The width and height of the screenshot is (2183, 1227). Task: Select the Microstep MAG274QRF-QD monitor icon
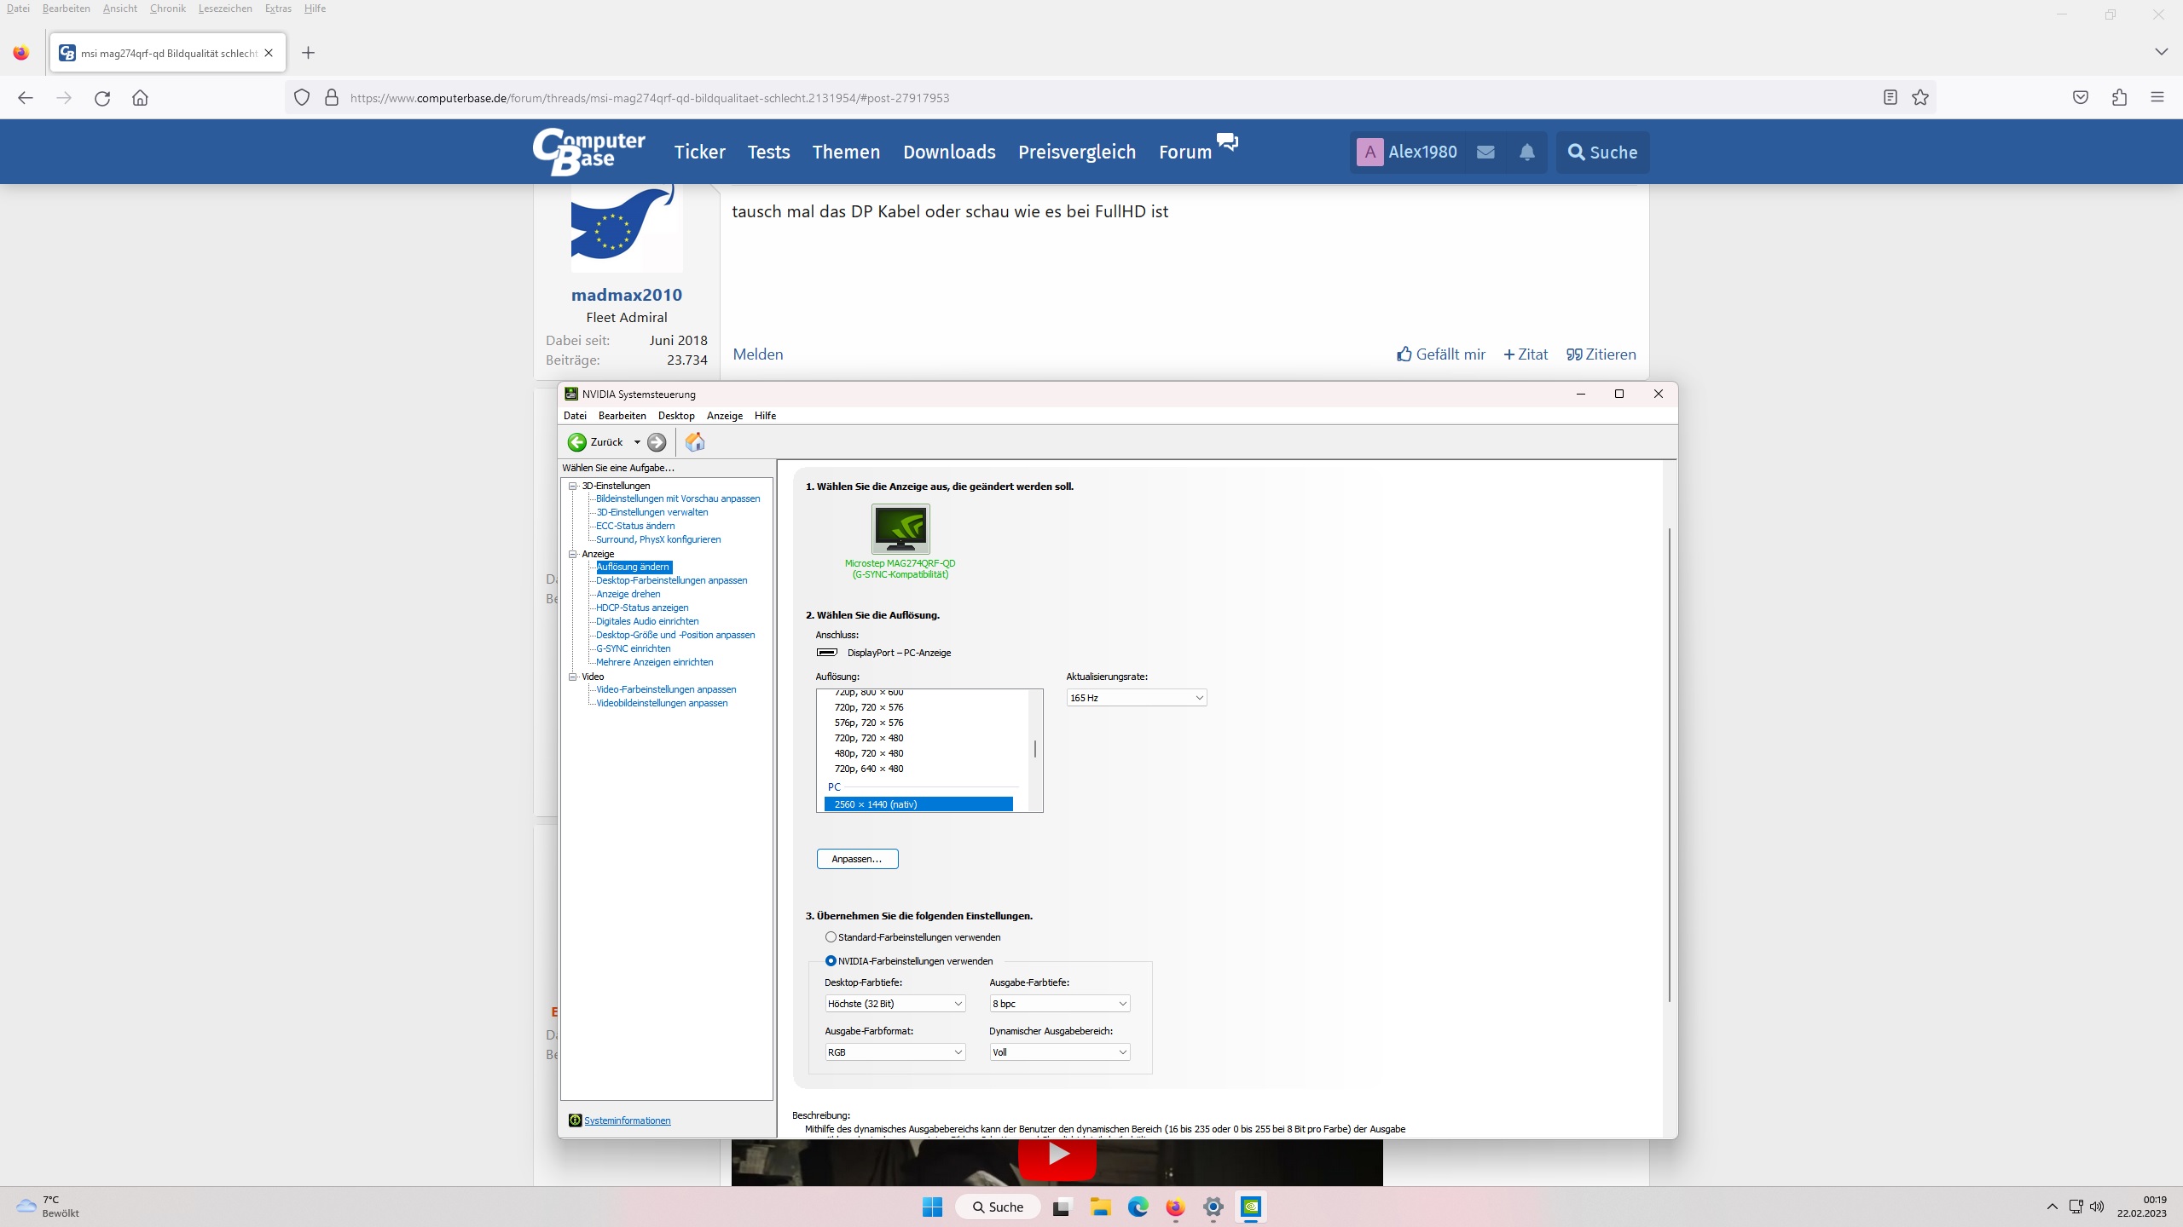point(900,528)
